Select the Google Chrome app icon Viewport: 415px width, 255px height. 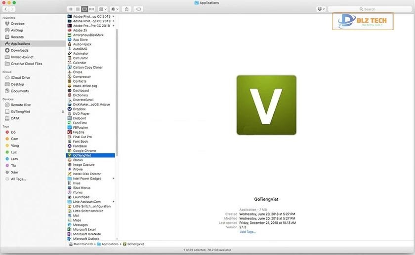(69, 151)
